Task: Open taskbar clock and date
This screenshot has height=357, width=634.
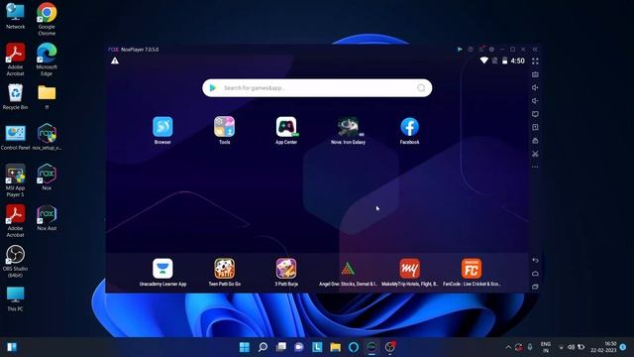Action: (x=604, y=347)
